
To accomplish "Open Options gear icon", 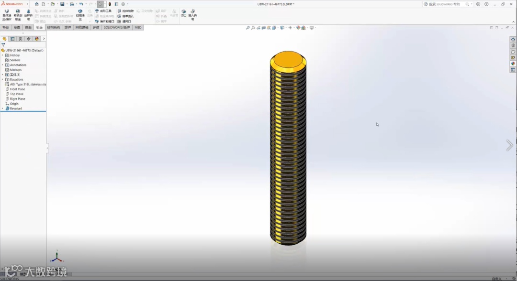I will (124, 4).
